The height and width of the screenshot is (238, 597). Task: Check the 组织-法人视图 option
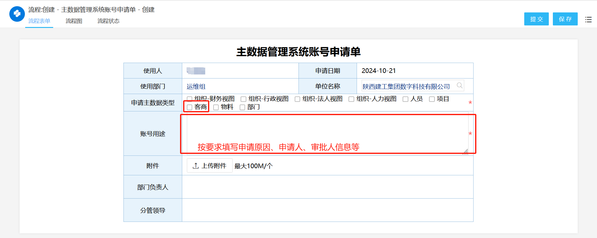point(297,99)
